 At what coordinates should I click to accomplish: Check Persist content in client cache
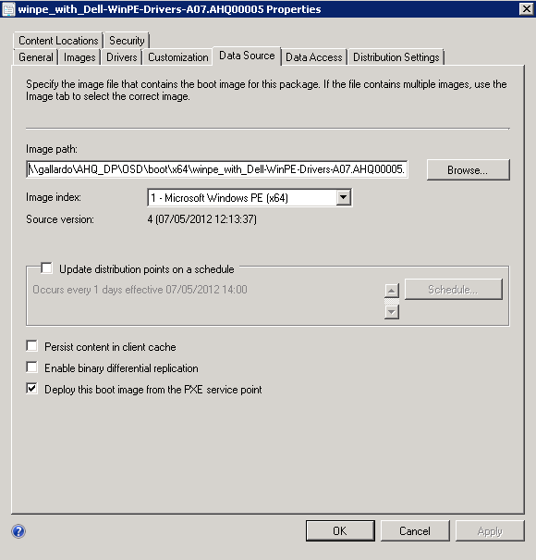point(31,346)
